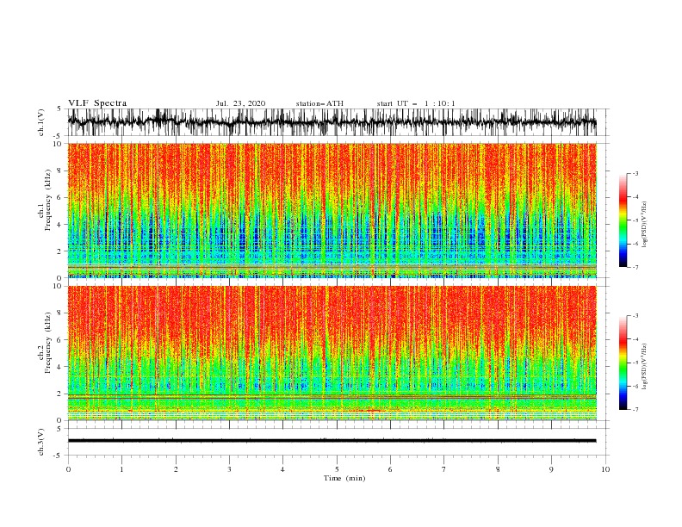Click the 'Time (min)' axis label
This screenshot has width=682, height=527.
point(344,478)
